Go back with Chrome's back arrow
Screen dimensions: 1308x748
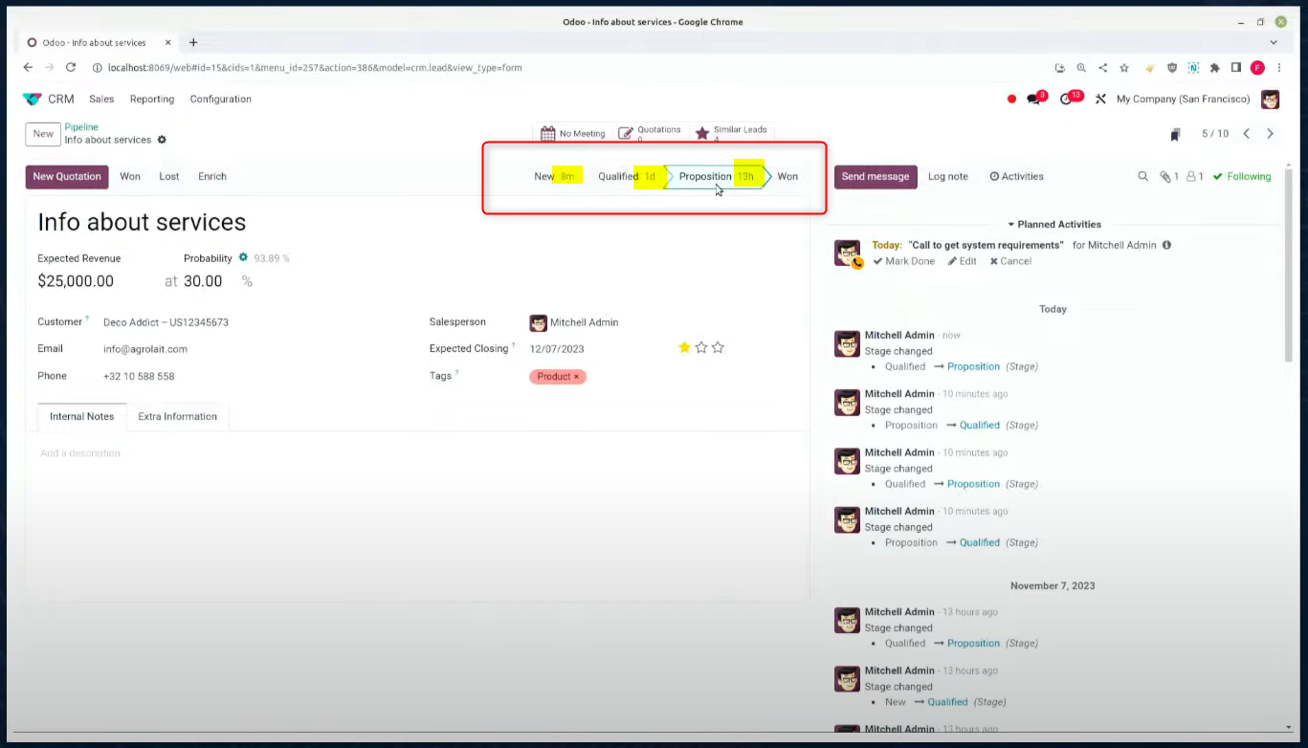[28, 68]
